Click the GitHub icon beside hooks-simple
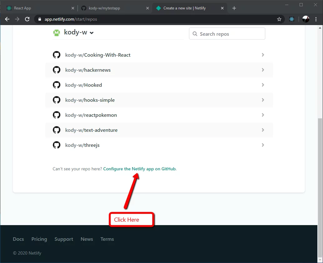The width and height of the screenshot is (323, 263). 57,100
